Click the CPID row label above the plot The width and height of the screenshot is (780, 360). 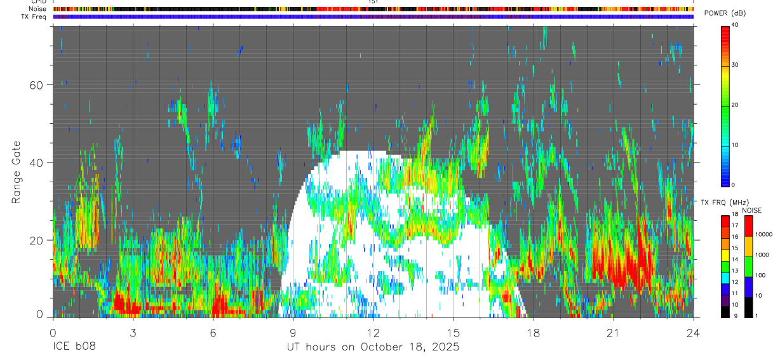37,2
